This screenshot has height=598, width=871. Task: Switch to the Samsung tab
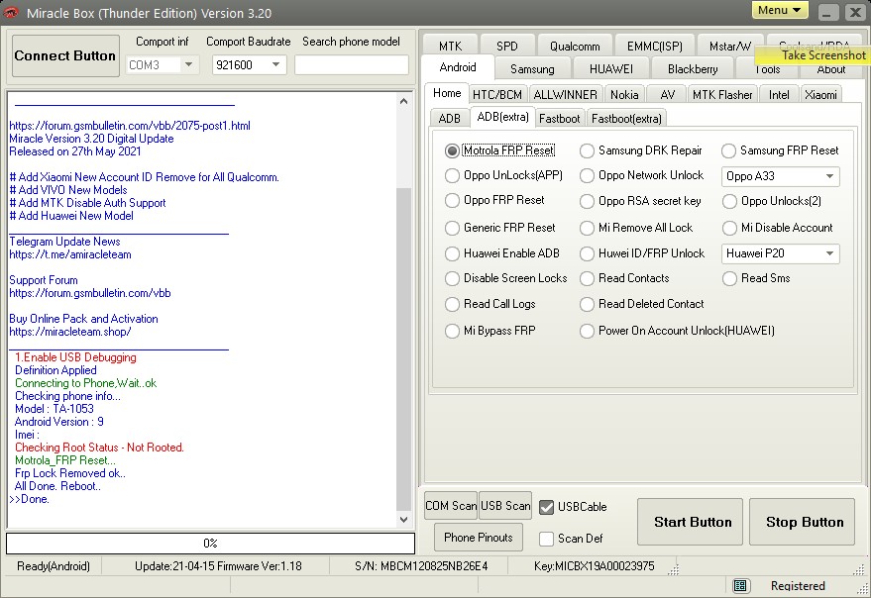[532, 69]
